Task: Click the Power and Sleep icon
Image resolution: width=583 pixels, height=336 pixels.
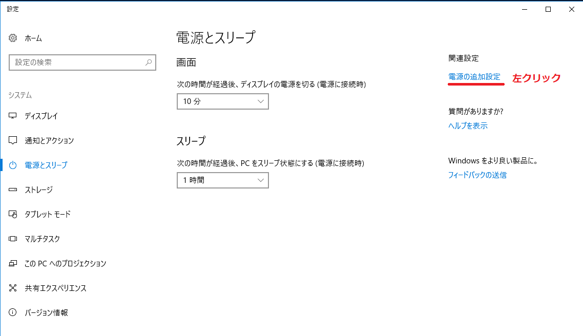Action: pyautogui.click(x=13, y=165)
